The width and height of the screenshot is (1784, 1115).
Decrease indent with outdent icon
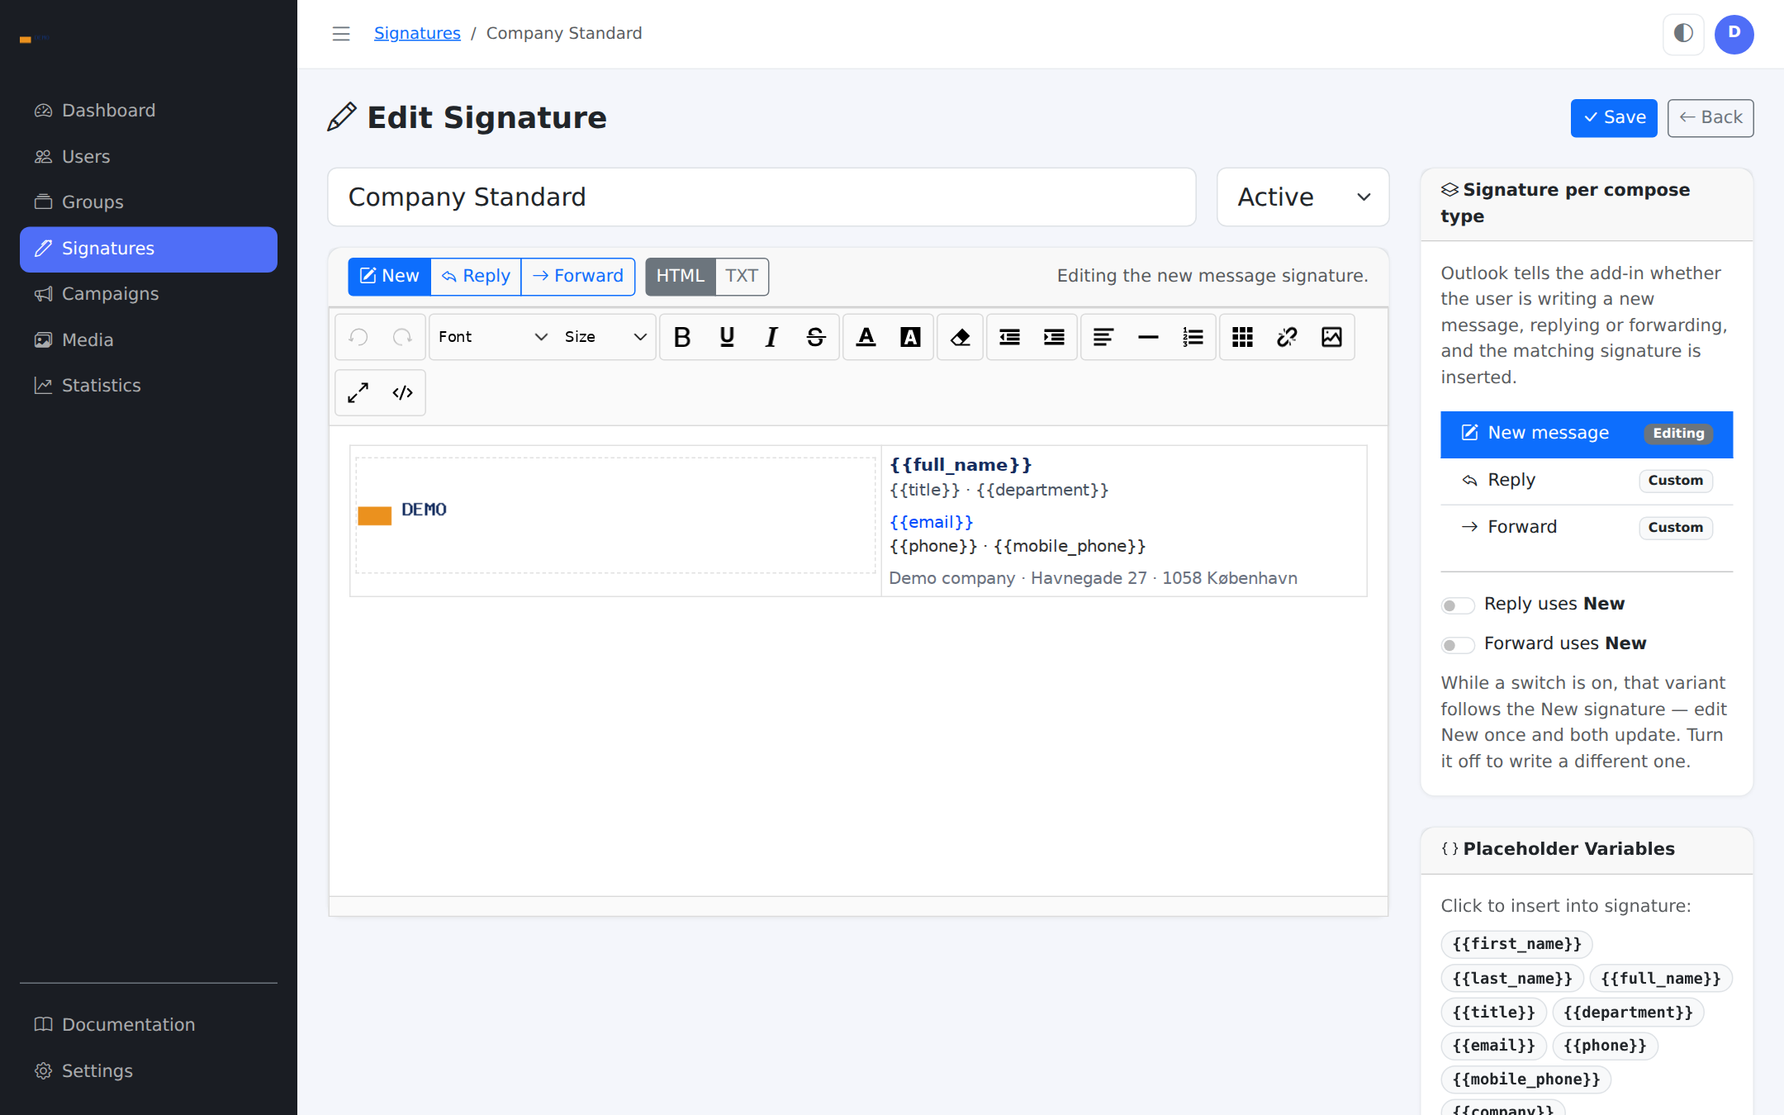(x=1009, y=337)
